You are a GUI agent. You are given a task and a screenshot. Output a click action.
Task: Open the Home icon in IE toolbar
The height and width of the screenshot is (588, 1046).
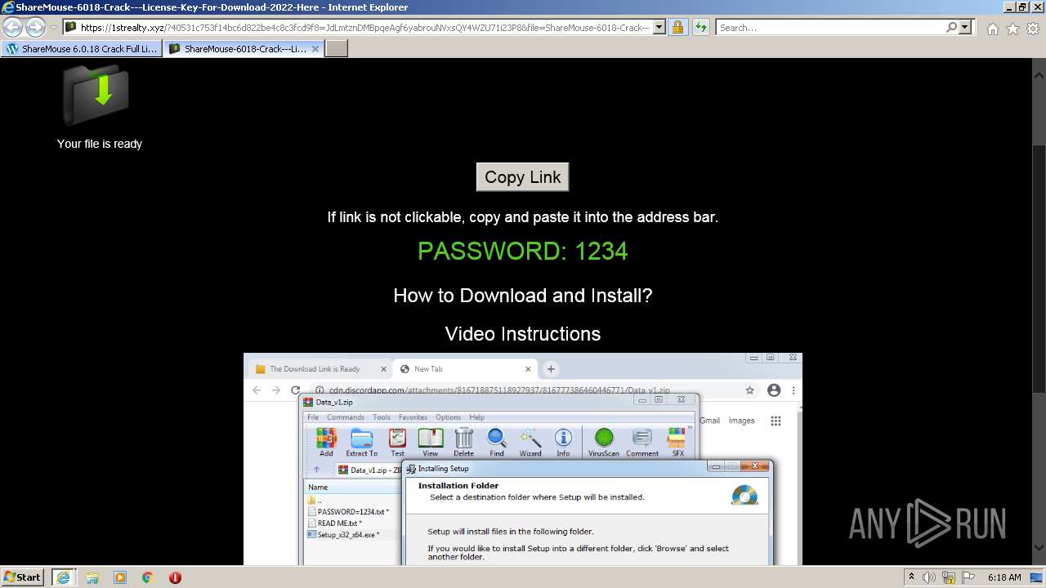pos(992,29)
